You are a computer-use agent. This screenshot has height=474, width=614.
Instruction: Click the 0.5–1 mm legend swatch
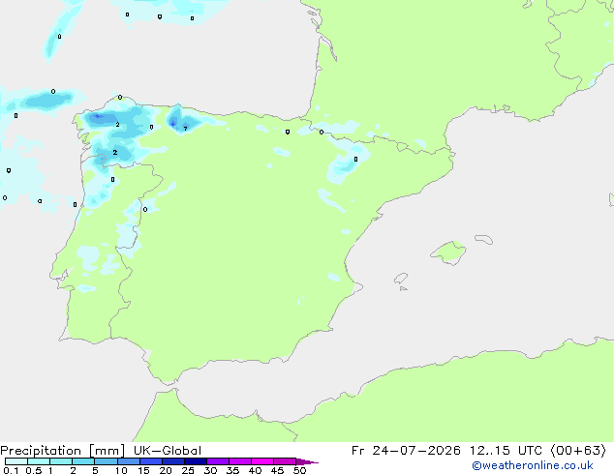point(39,461)
